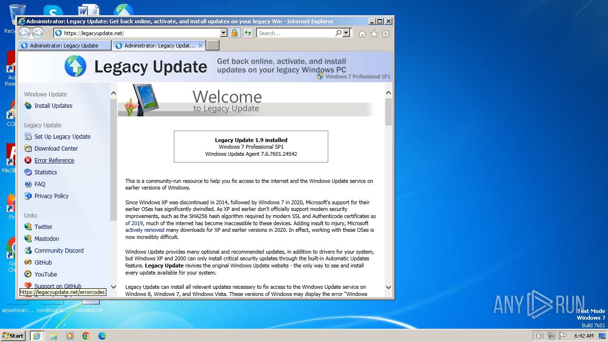Open the browser Home page icon
Screen dimensions: 608x342
pos(362,34)
